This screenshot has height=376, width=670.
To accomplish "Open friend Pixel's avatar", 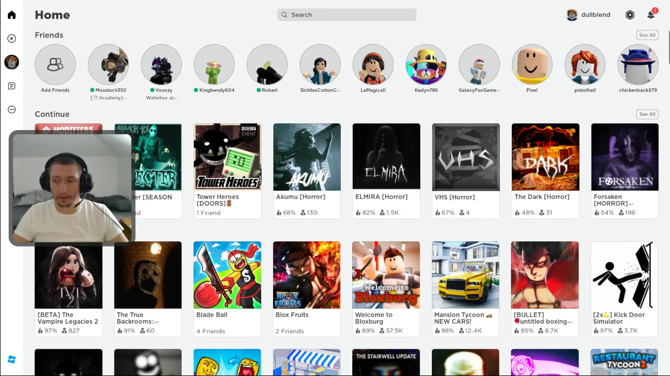I will (x=532, y=64).
